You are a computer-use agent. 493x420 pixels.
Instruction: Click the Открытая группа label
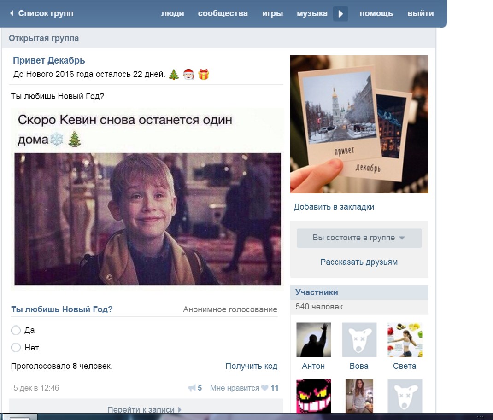coord(44,38)
